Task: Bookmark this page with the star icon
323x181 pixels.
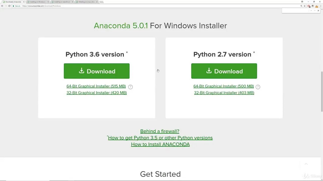Action: click(305, 6)
